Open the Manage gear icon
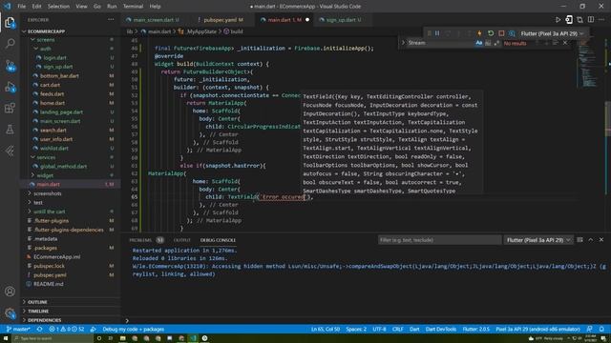The width and height of the screenshot is (611, 343). [x=10, y=313]
